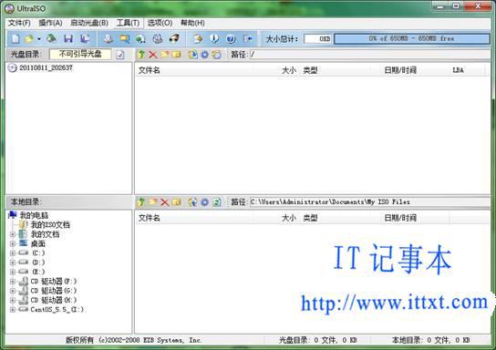The width and height of the screenshot is (496, 350).
Task: Click the boot info checkmark icon beside 不可引导光盘
Action: pos(120,55)
